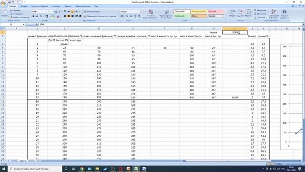Click the Borders icon in Font group
The height and width of the screenshot is (172, 305).
pyautogui.click(x=47, y=16)
